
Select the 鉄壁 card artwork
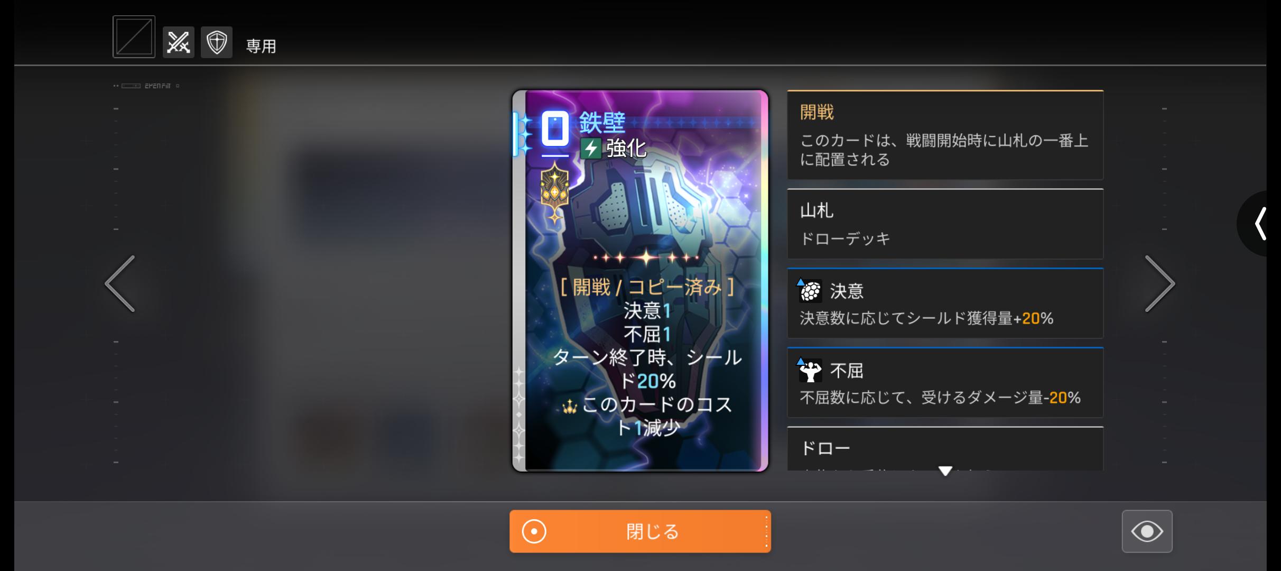coord(640,281)
